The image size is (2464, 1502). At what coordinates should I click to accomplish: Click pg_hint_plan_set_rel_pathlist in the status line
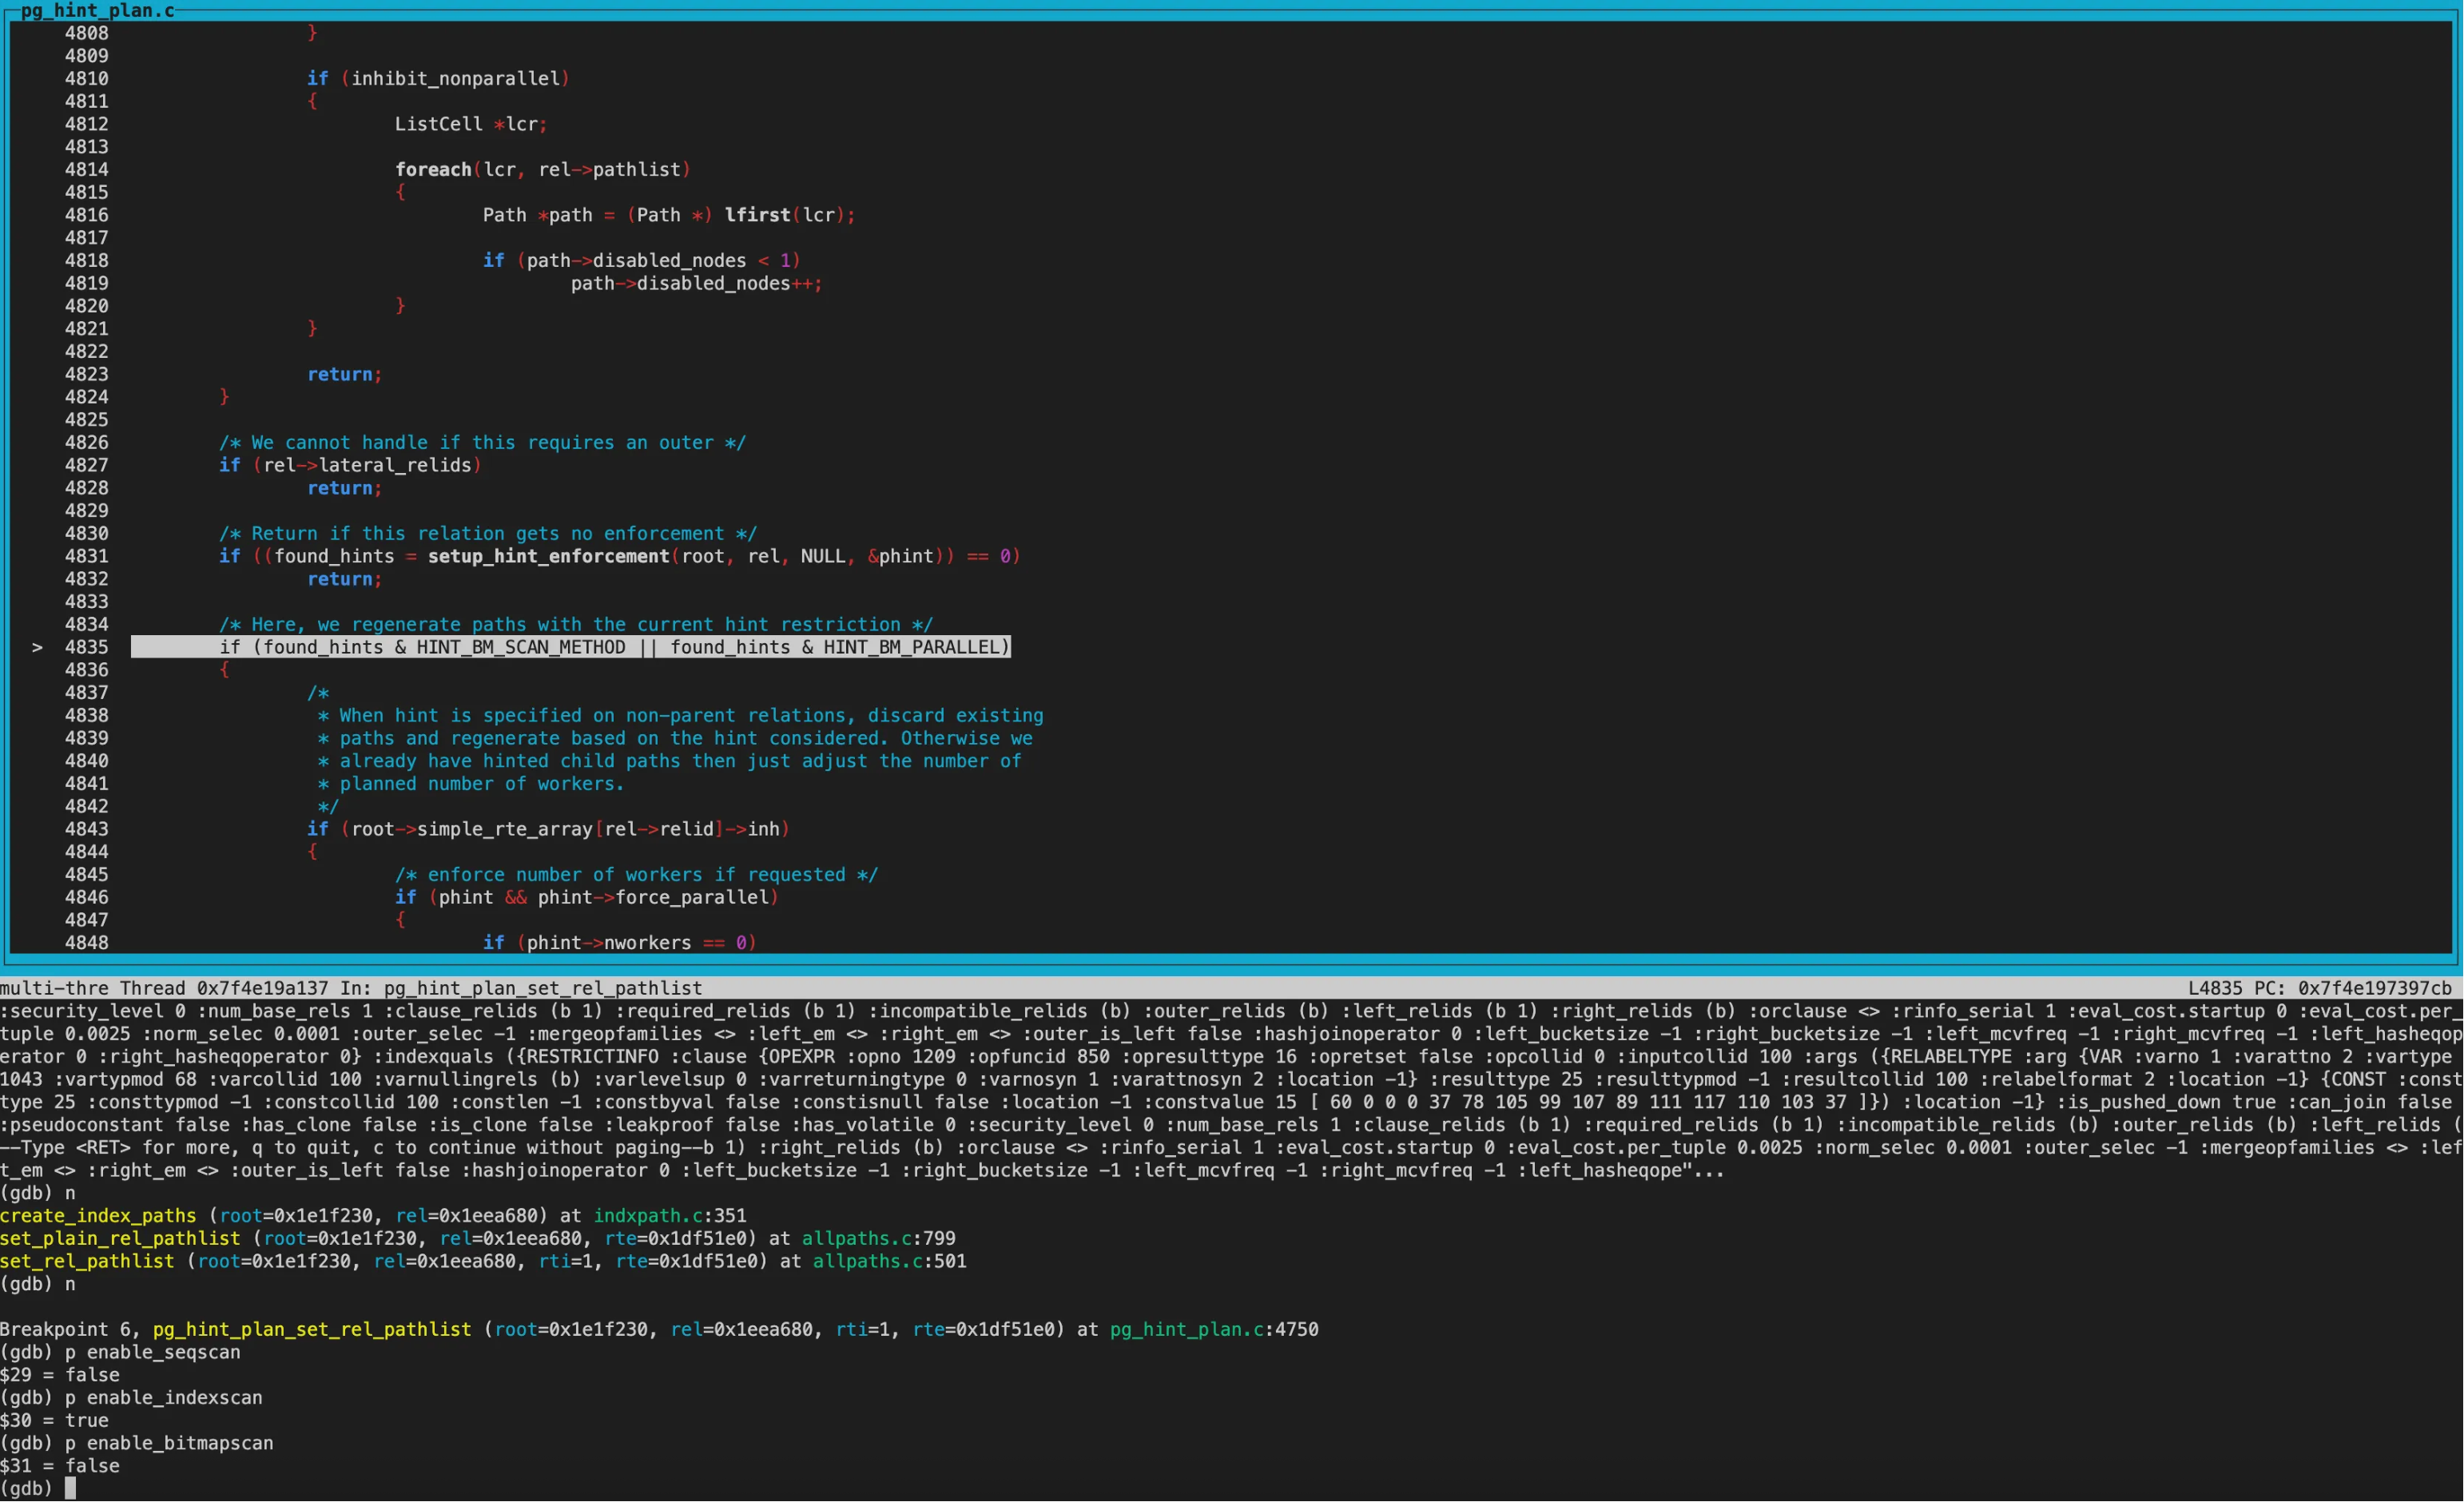click(x=542, y=988)
